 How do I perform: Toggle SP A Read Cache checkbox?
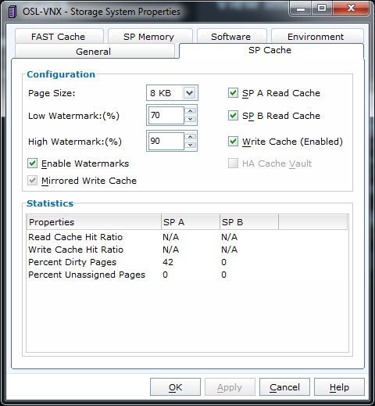tap(233, 93)
